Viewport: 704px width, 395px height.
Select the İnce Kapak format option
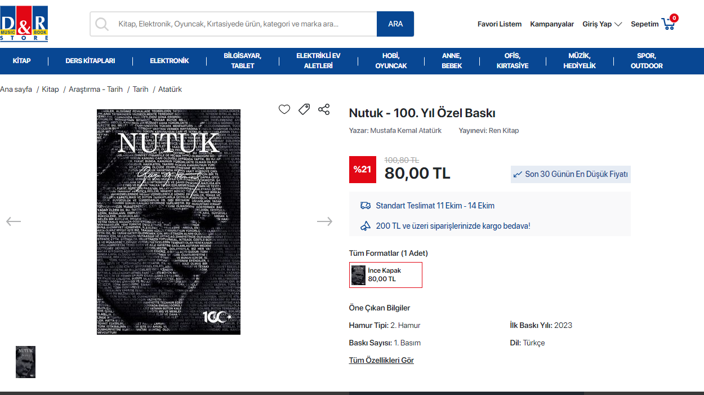tap(386, 275)
